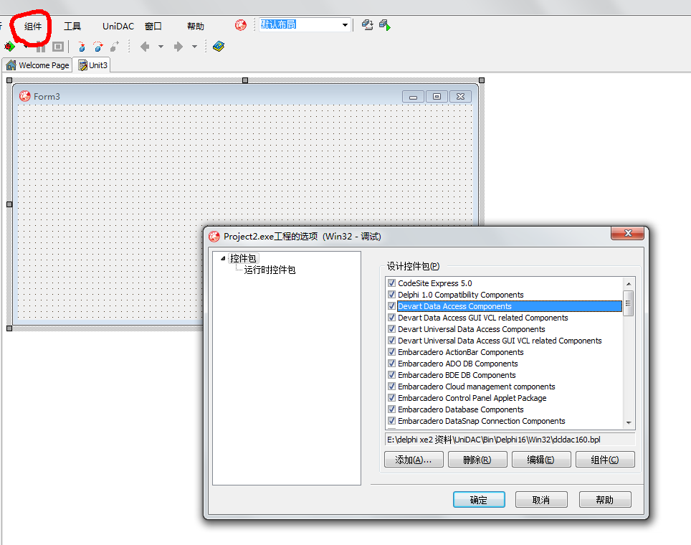The image size is (691, 545).
Task: Click the dialog 帮助 button
Action: (605, 500)
